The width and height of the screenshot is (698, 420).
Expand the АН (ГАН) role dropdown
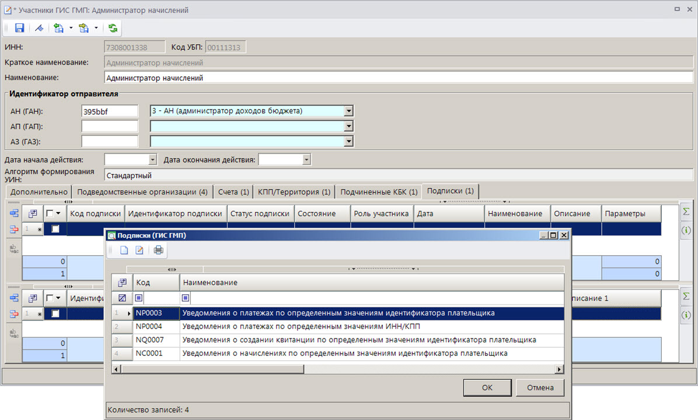click(348, 111)
